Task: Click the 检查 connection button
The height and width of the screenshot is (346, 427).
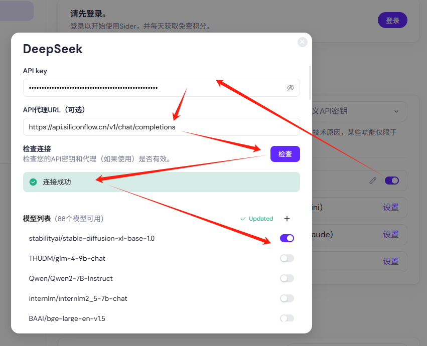Action: point(285,154)
